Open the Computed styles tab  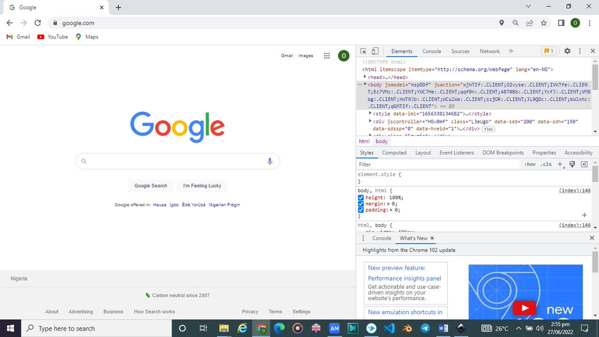click(394, 153)
